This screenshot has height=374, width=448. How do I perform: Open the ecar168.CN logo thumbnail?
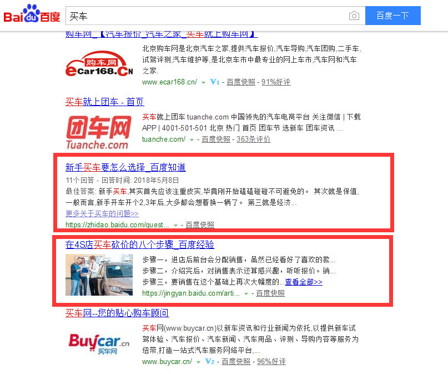tap(99, 64)
